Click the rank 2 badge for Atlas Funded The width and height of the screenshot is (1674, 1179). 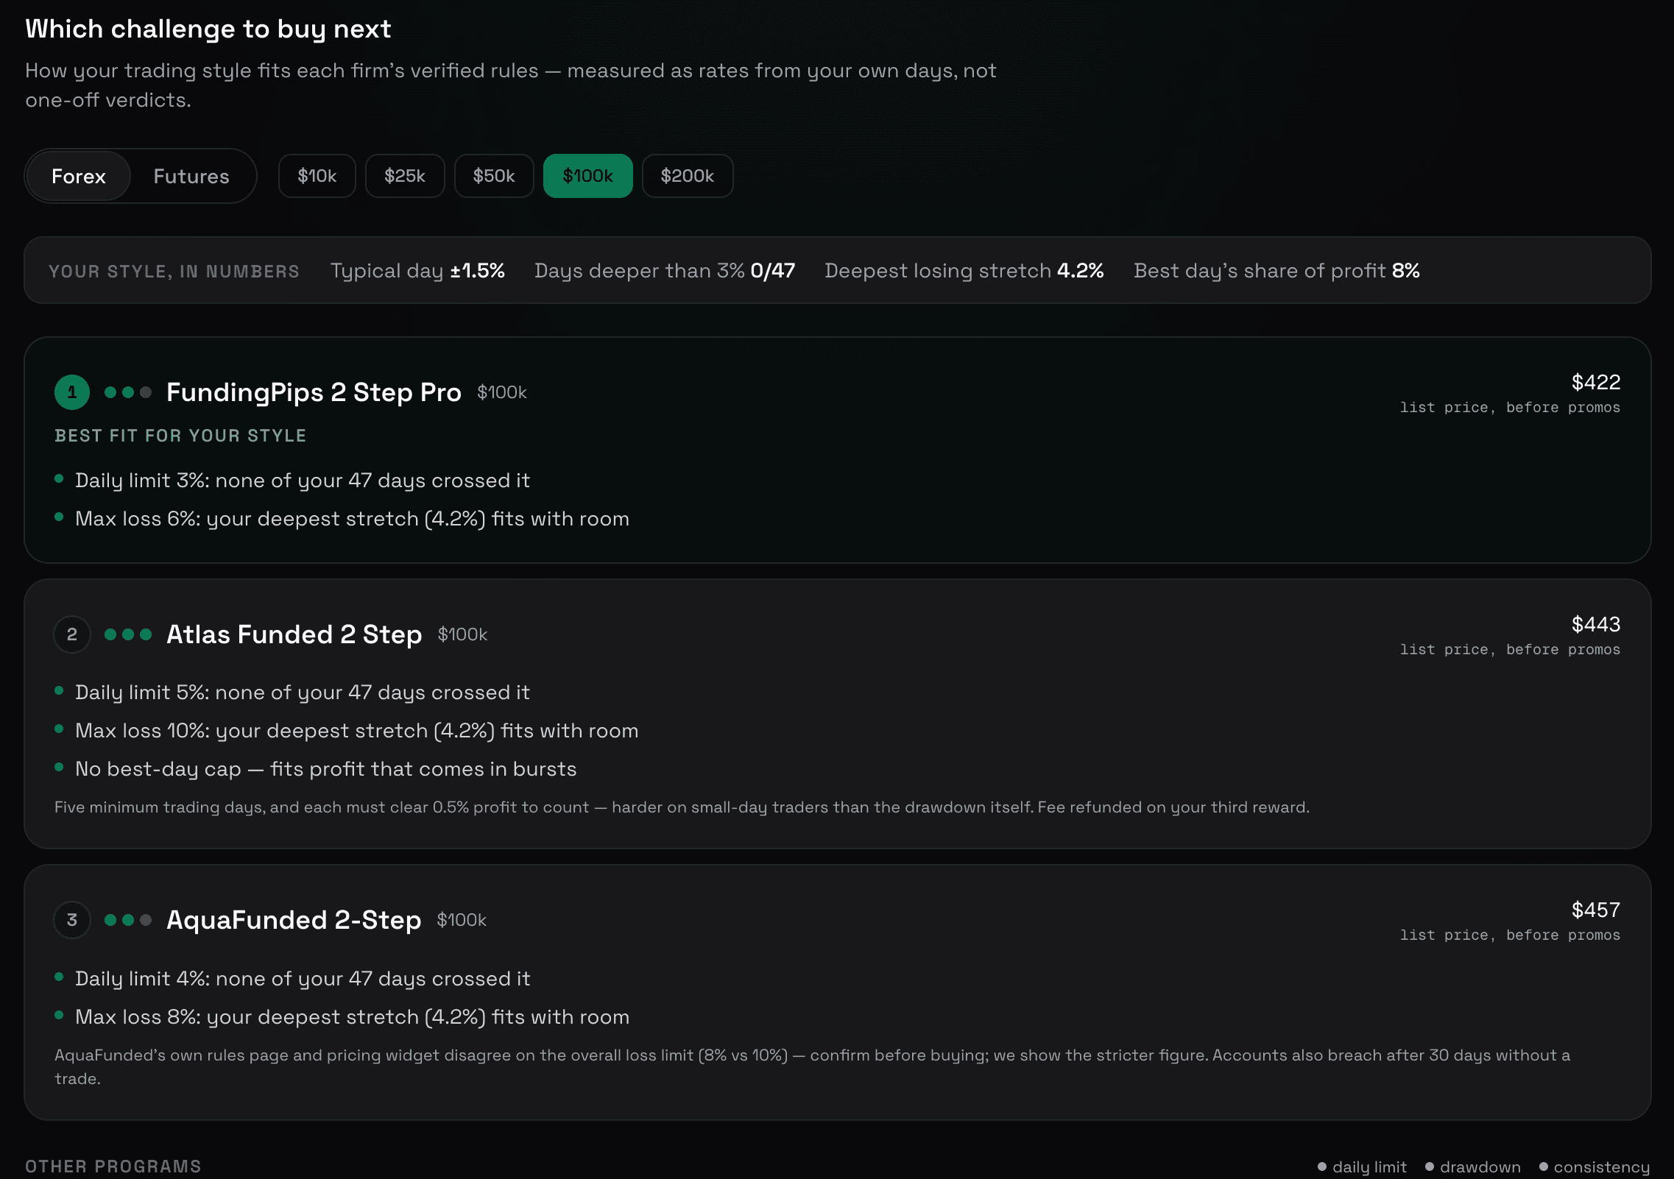72,634
